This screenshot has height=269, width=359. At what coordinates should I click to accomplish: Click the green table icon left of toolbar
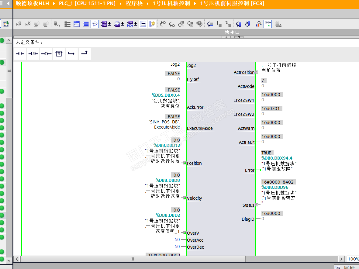(6, 24)
